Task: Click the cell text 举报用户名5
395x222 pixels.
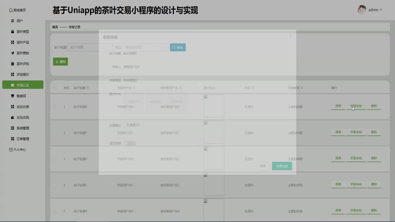Action: (125, 185)
